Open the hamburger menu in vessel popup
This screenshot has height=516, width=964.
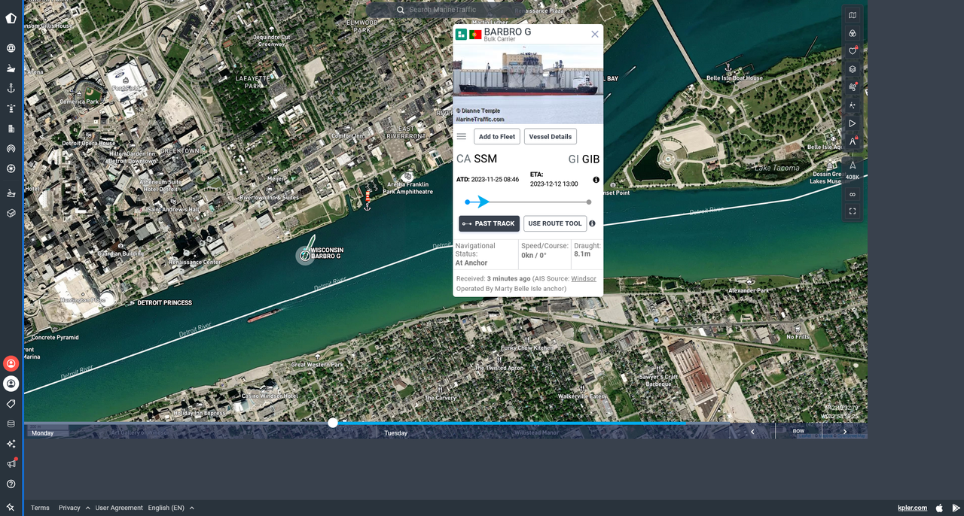pos(462,136)
